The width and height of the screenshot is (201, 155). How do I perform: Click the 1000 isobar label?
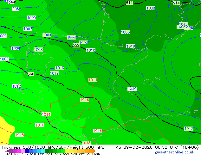coord(31,17)
